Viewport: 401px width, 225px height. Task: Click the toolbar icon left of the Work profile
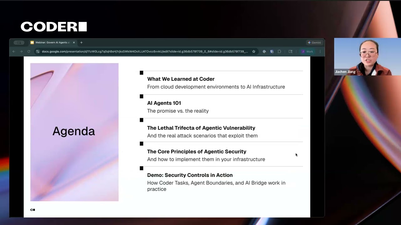pyautogui.click(x=290, y=52)
